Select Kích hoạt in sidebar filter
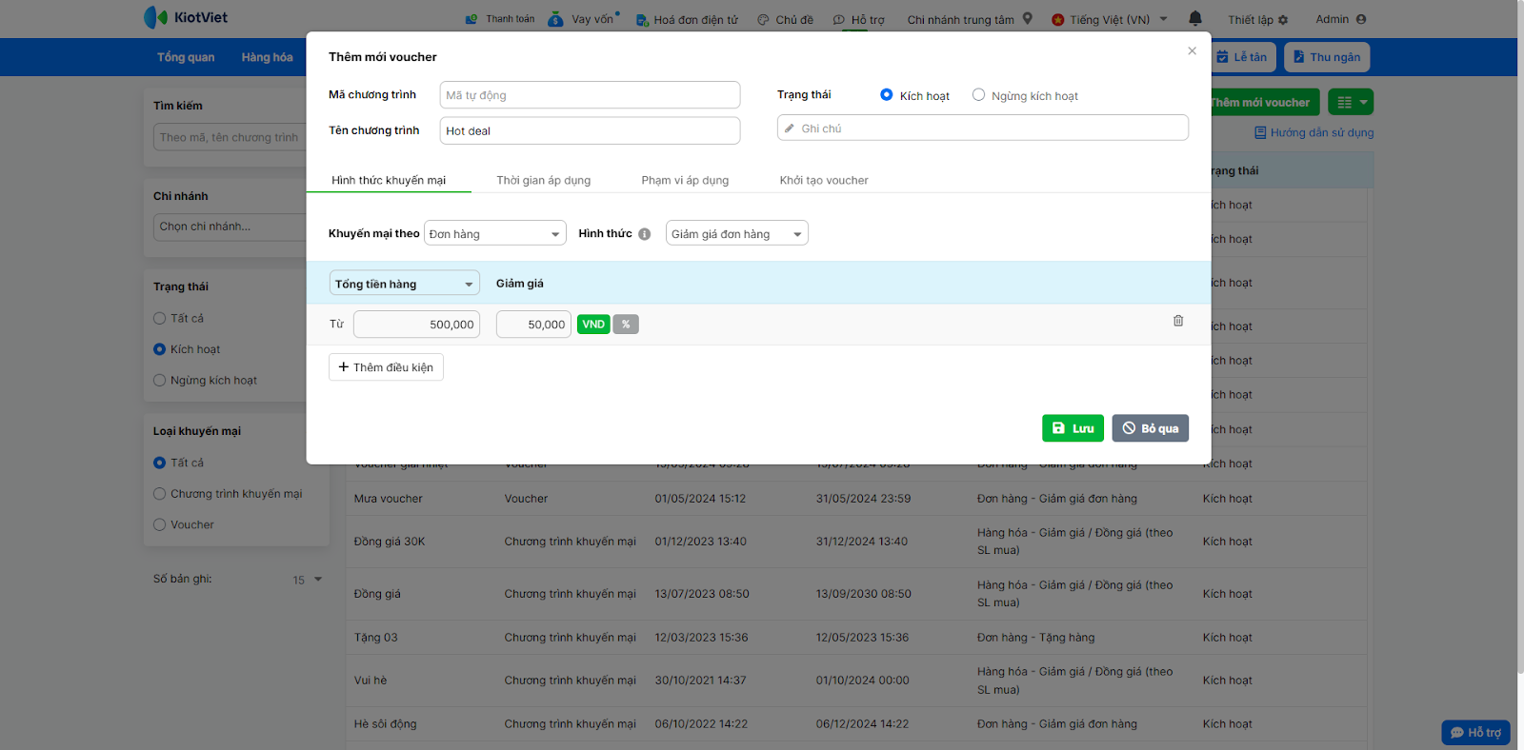Screen dimensions: 1524x750 click(160, 349)
